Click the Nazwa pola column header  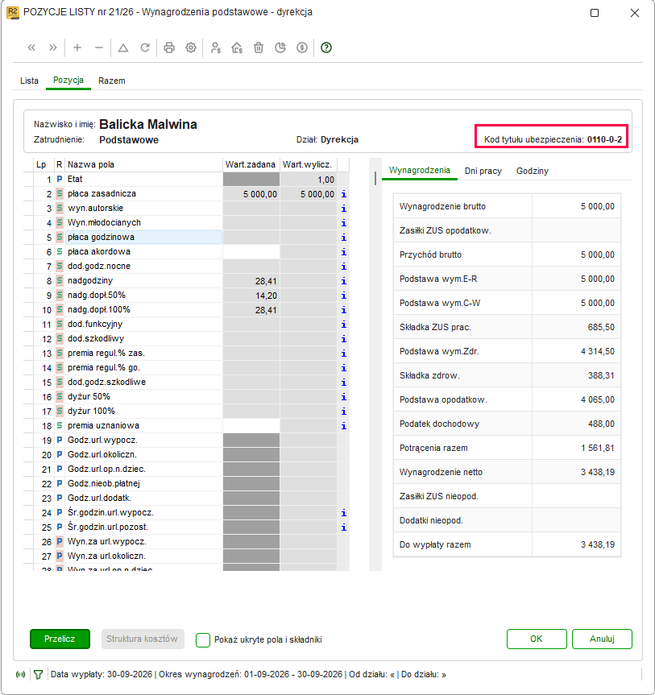click(143, 164)
